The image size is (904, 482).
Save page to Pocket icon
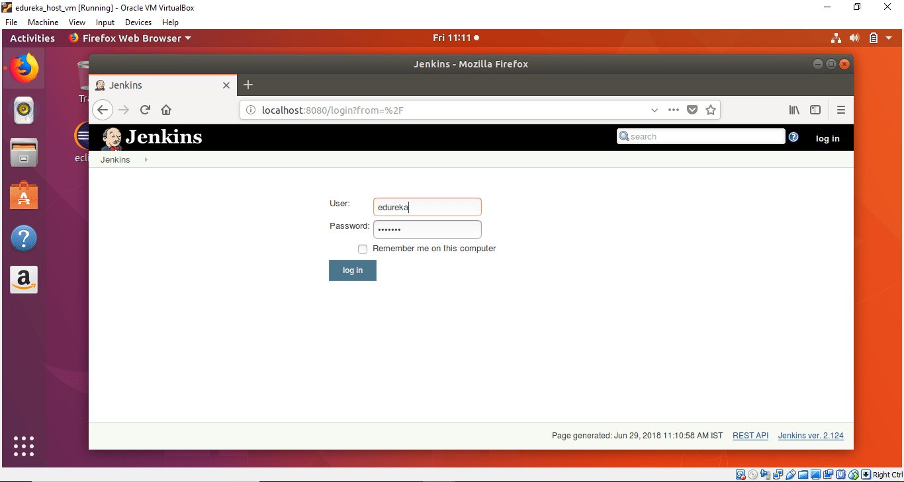[x=692, y=110]
